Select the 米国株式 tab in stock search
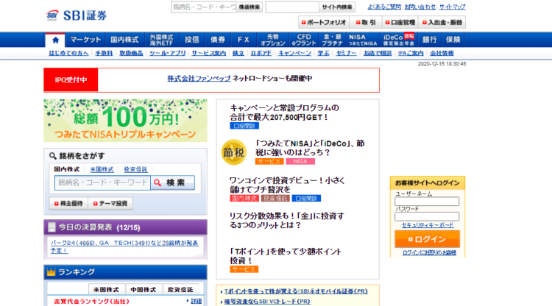 [x=101, y=169]
